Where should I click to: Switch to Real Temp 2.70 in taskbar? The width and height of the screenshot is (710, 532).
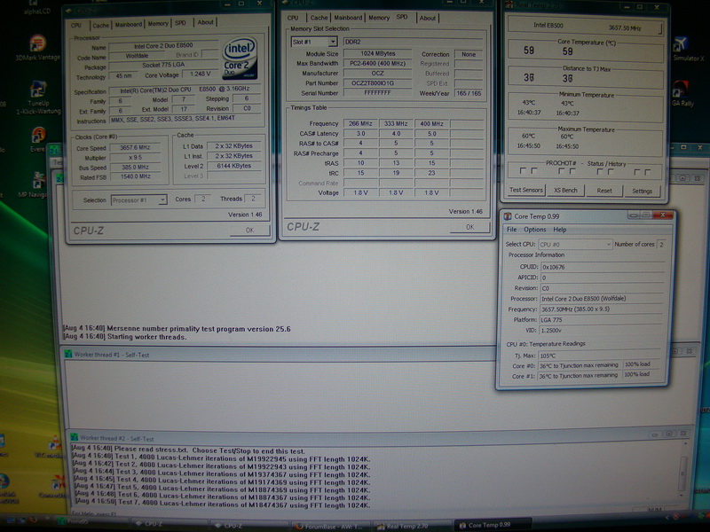pos(403,526)
